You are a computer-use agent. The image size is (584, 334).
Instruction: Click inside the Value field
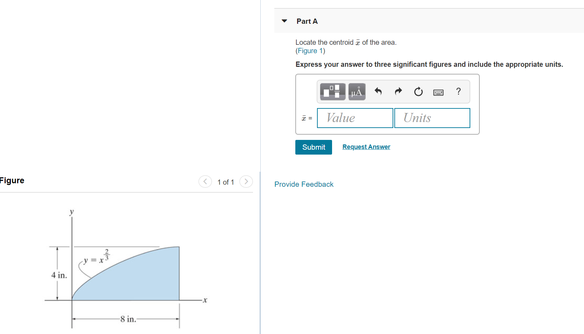point(354,118)
